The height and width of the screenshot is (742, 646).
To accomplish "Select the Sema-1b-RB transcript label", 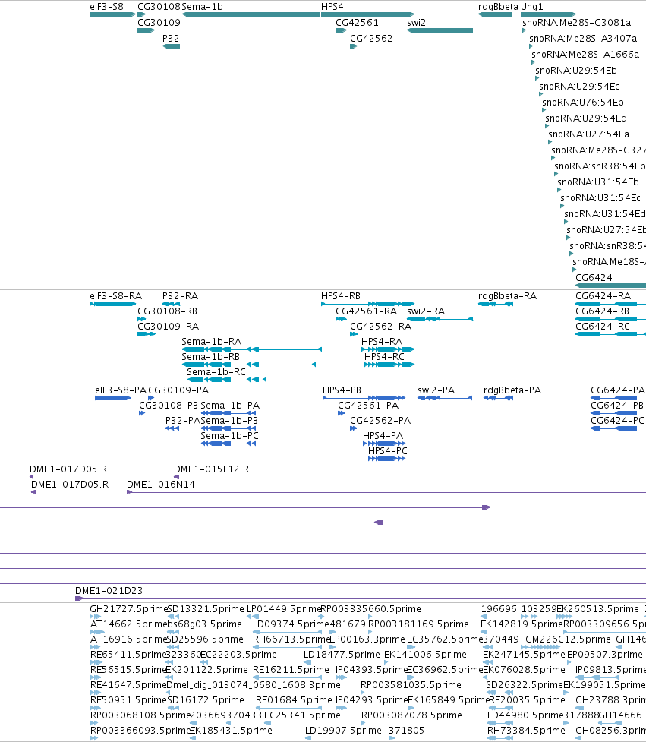I will 211,356.
